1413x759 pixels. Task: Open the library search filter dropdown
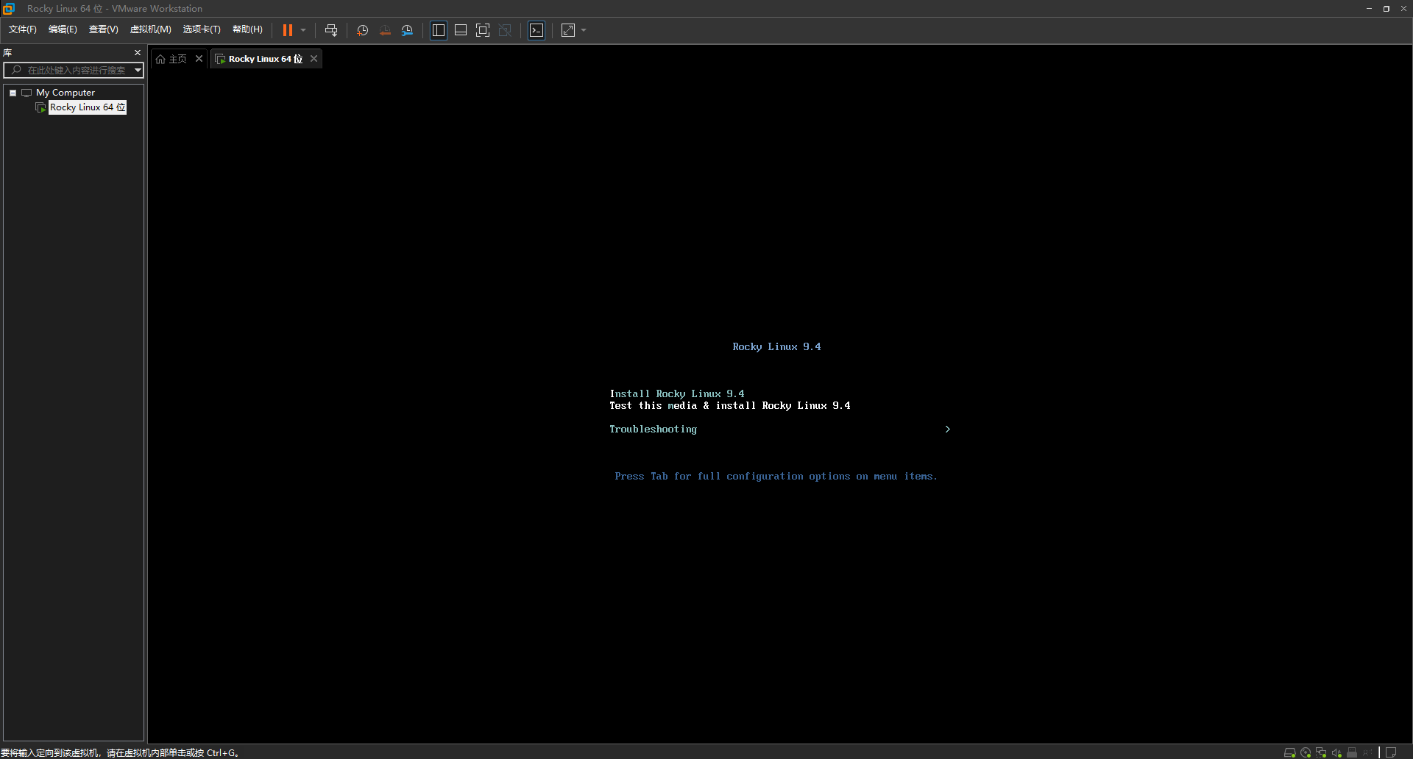click(x=138, y=71)
